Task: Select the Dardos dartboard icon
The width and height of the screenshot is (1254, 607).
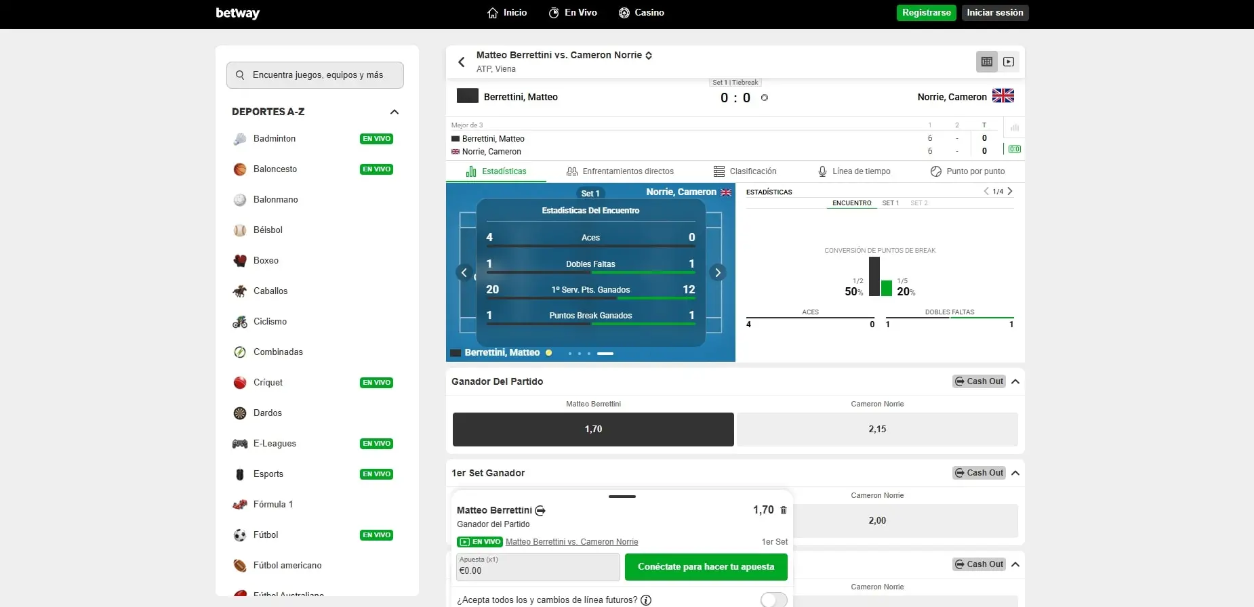Action: tap(240, 413)
